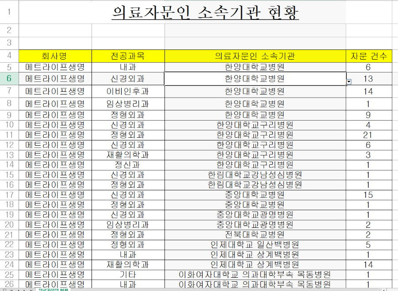Viewport: 398px width, 291px height.
Task: Click 한림대학교강남성심병원 in row 16
Action: click(x=255, y=185)
